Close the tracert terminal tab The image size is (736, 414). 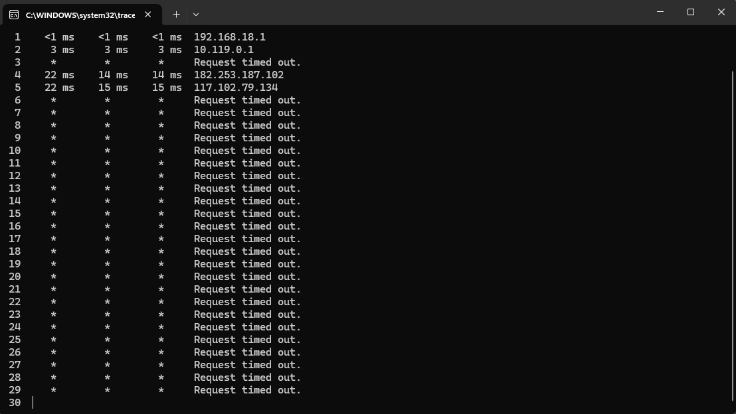click(x=148, y=15)
